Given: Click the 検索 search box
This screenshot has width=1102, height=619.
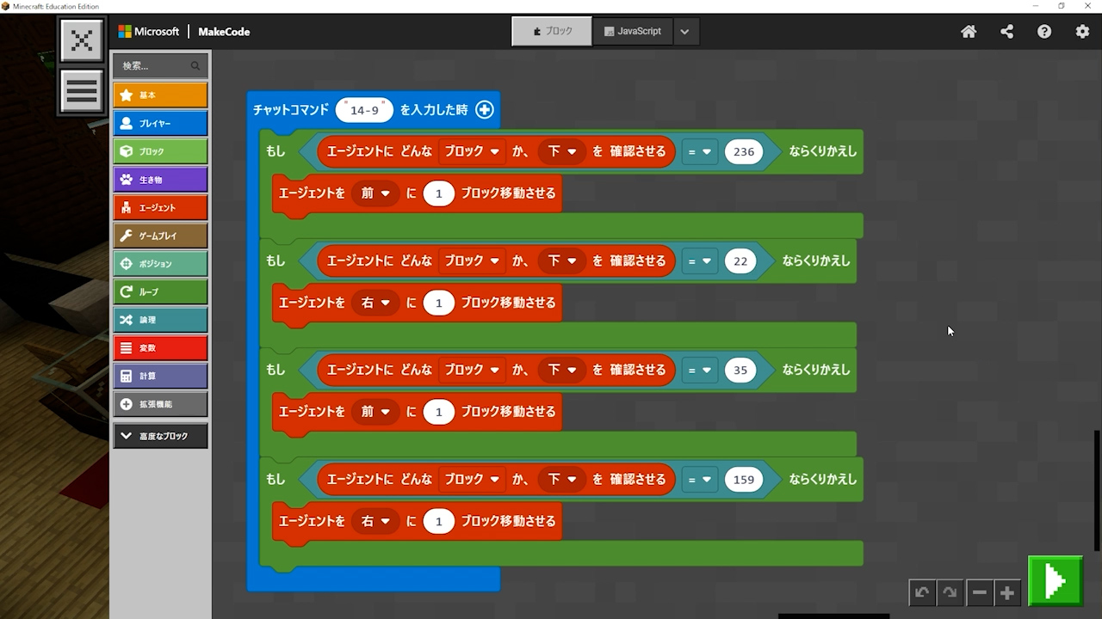Looking at the screenshot, I should (x=155, y=66).
